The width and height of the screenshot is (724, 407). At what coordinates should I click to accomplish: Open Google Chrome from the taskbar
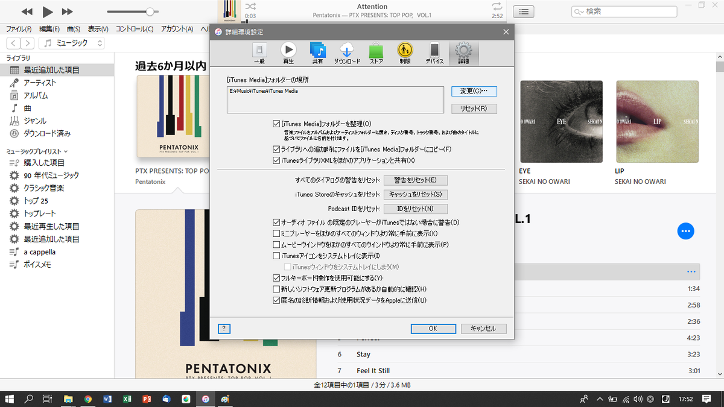pos(88,399)
